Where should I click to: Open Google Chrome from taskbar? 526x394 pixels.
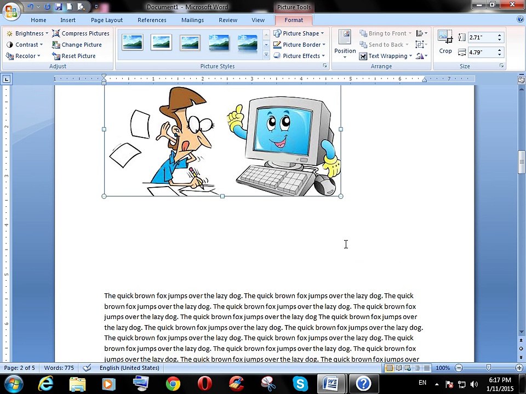[x=173, y=384]
